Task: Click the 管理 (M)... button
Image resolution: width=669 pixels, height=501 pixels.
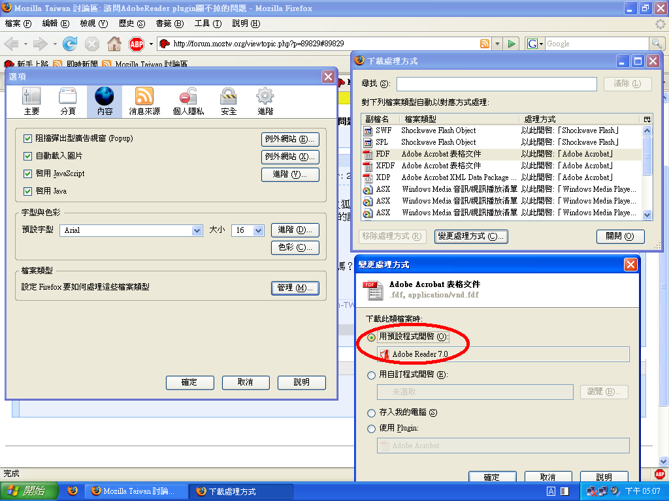Action: coord(295,288)
